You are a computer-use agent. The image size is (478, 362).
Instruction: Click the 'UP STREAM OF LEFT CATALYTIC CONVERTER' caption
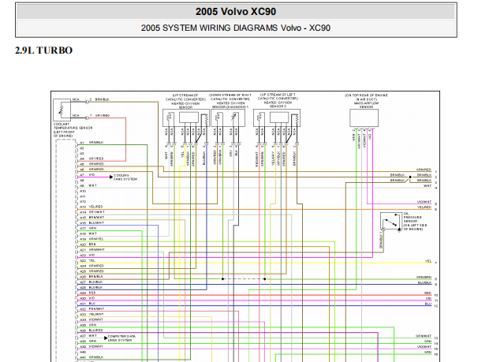278,96
